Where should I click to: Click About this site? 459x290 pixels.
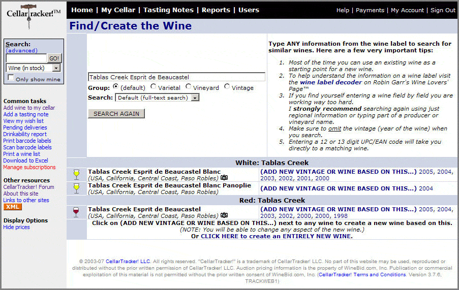click(x=21, y=194)
